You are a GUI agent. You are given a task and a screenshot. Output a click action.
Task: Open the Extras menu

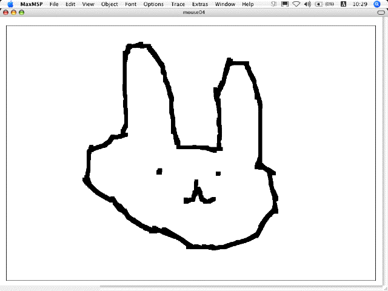point(199,4)
